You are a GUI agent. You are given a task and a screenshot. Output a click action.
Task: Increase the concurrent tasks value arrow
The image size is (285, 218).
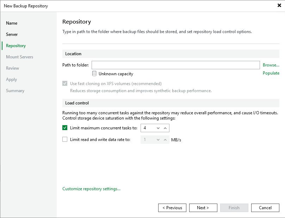point(165,128)
